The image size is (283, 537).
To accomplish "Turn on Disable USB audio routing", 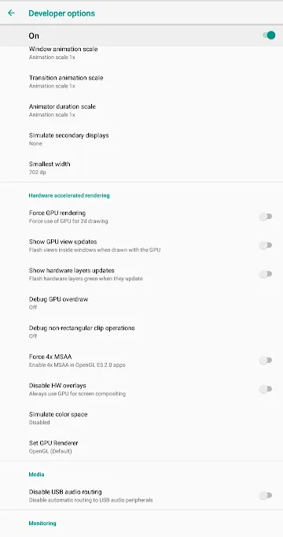I will coord(266,495).
